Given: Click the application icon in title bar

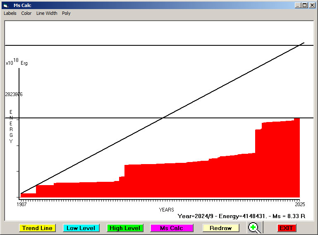Looking at the screenshot, I should pos(5,5).
